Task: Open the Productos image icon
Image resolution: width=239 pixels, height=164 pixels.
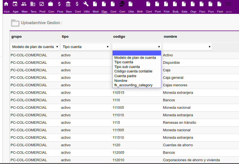Action: coord(42,4)
